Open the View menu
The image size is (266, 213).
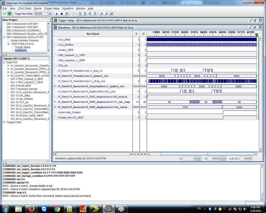[12, 9]
